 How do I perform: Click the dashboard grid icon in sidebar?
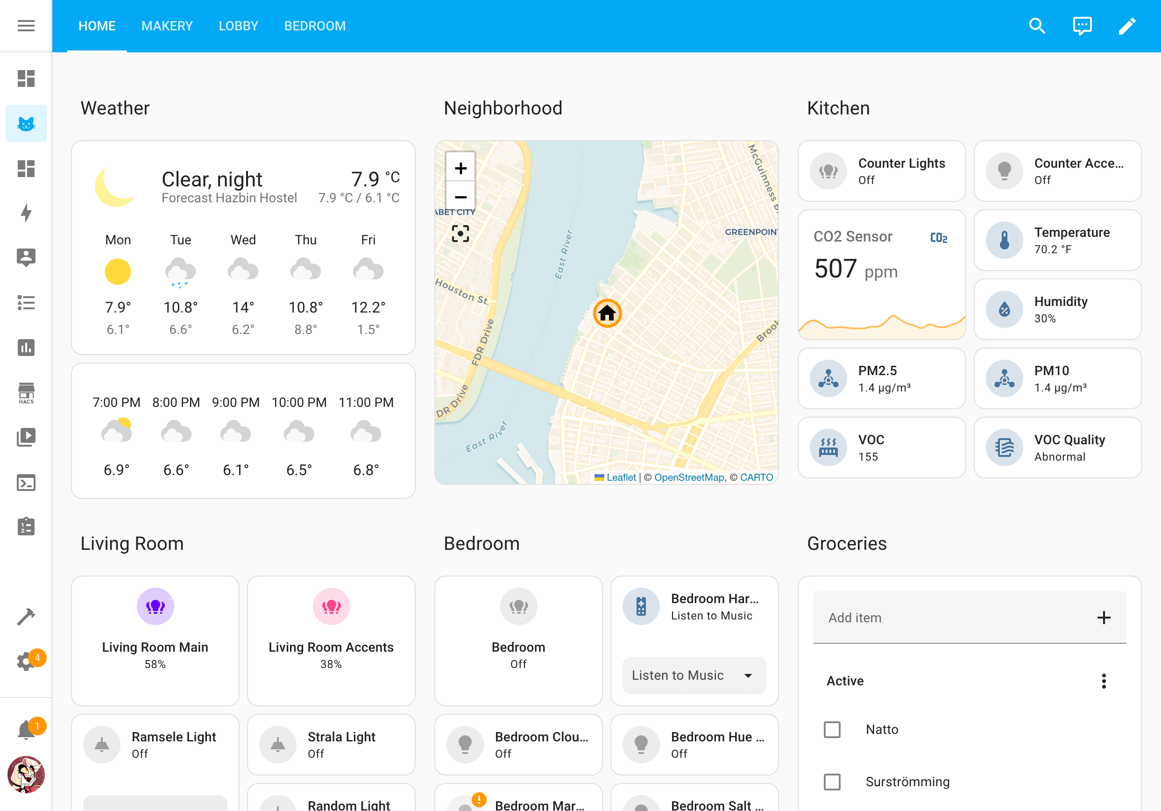[26, 79]
